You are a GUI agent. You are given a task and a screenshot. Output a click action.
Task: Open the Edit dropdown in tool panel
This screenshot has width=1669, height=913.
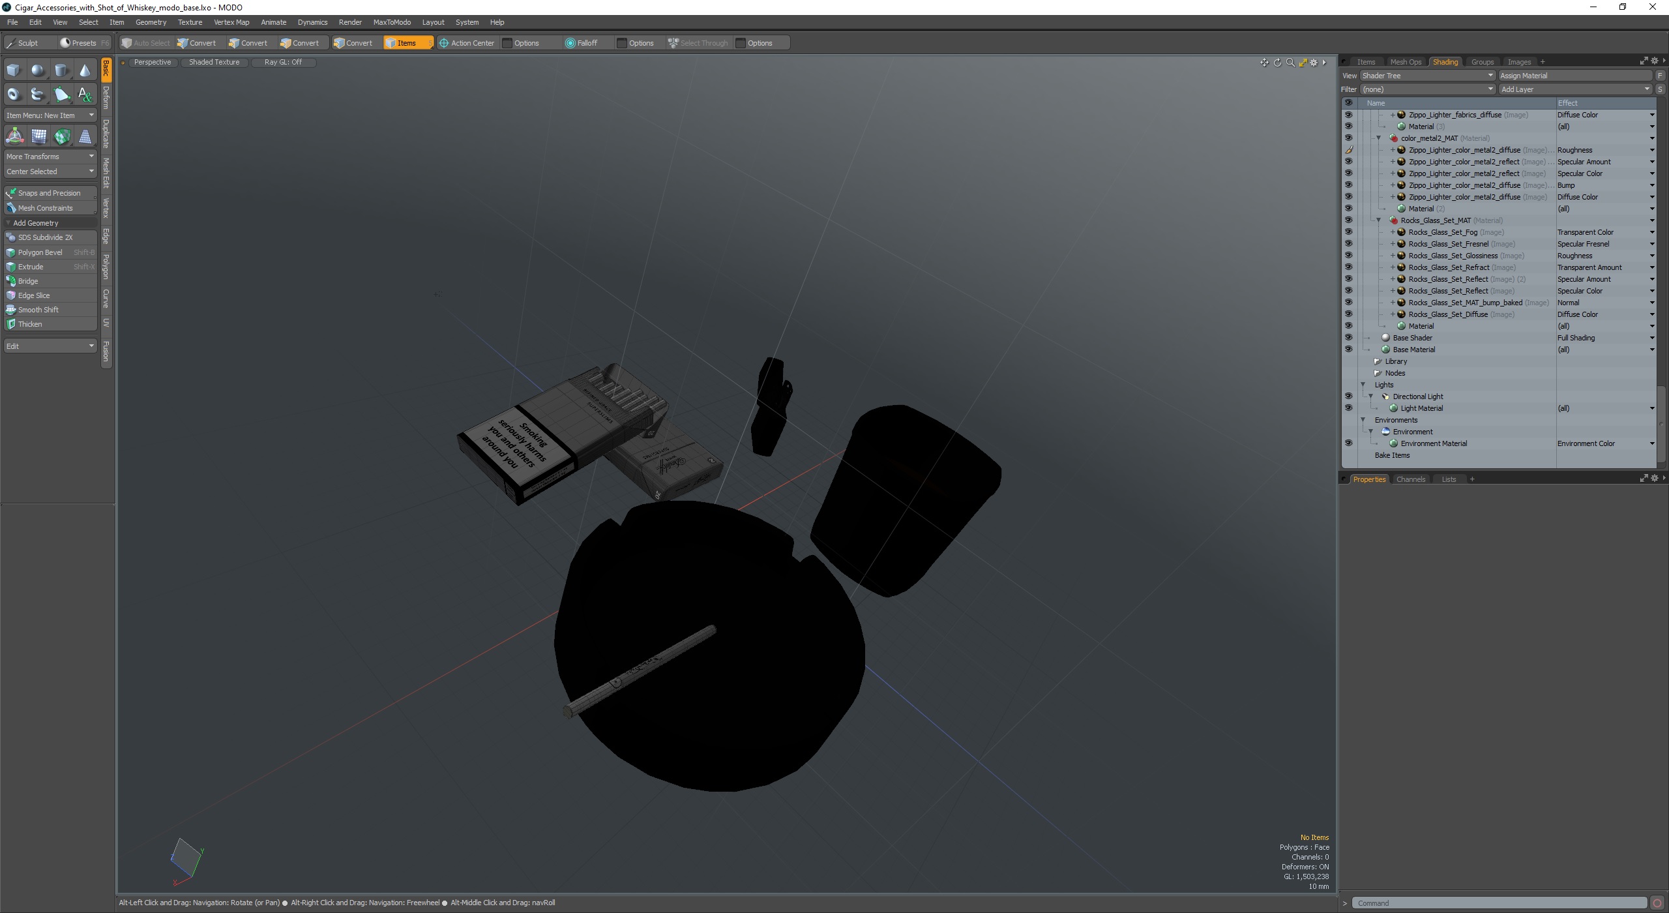50,346
